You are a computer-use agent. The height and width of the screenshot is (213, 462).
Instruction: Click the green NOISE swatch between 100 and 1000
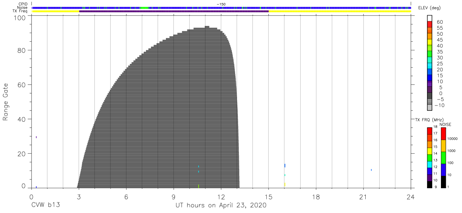(x=444, y=158)
